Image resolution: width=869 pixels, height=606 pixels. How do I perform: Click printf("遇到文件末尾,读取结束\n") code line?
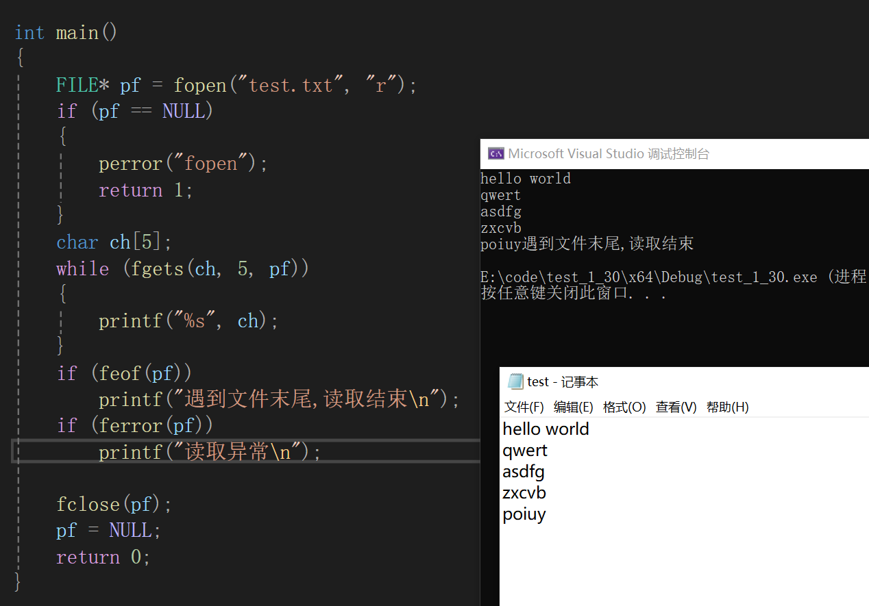tap(279, 399)
